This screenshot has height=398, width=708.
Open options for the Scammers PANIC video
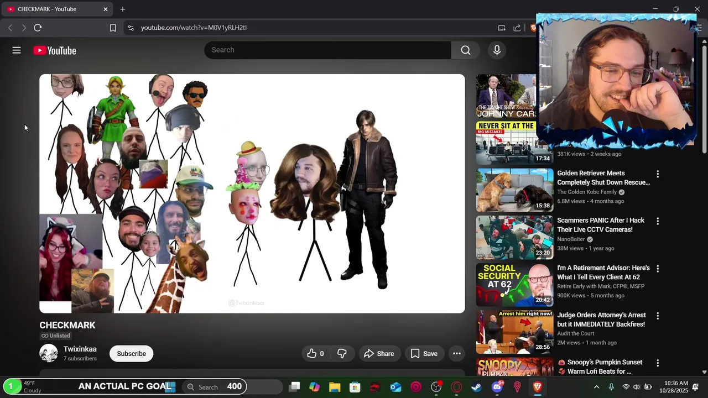pyautogui.click(x=658, y=221)
